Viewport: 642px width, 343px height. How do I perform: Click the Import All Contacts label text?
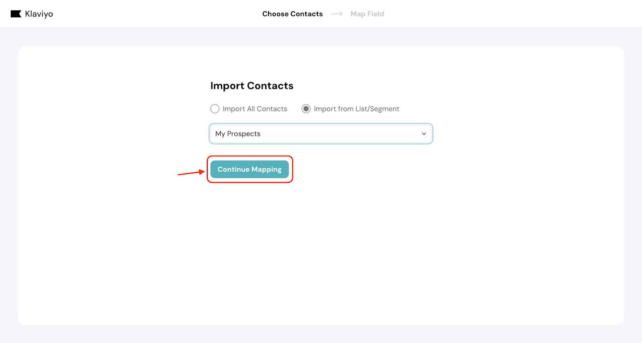(255, 109)
